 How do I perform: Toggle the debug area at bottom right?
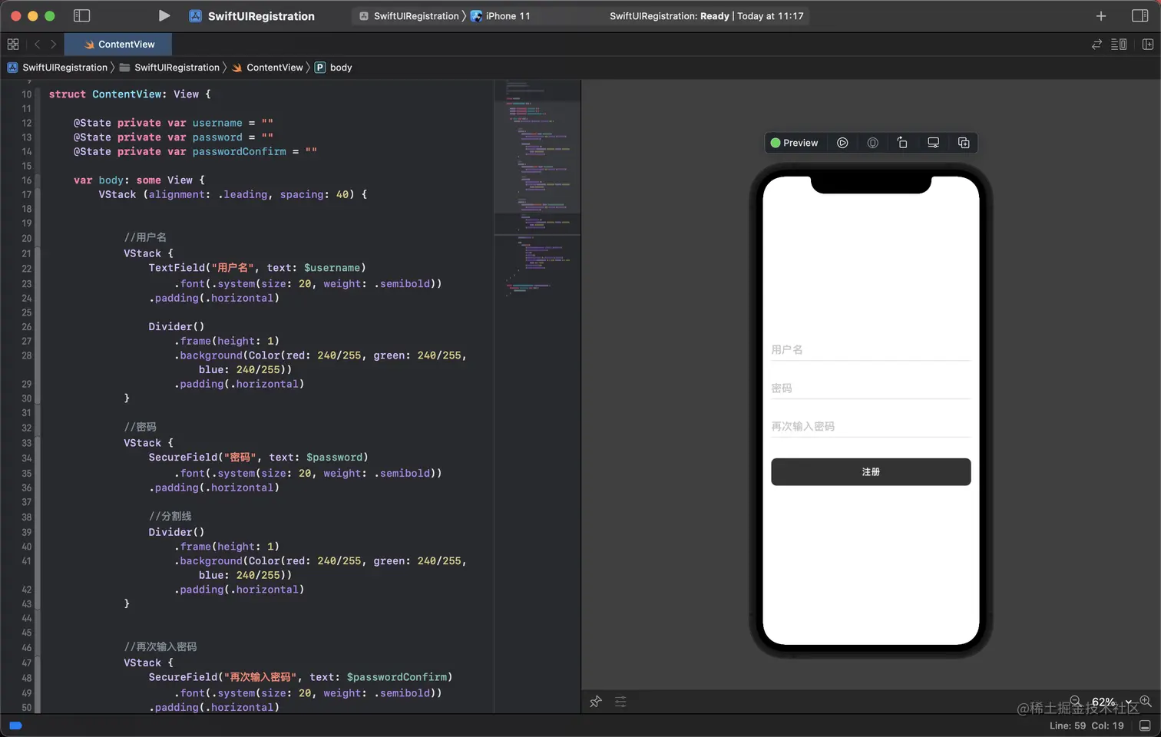tap(1145, 725)
